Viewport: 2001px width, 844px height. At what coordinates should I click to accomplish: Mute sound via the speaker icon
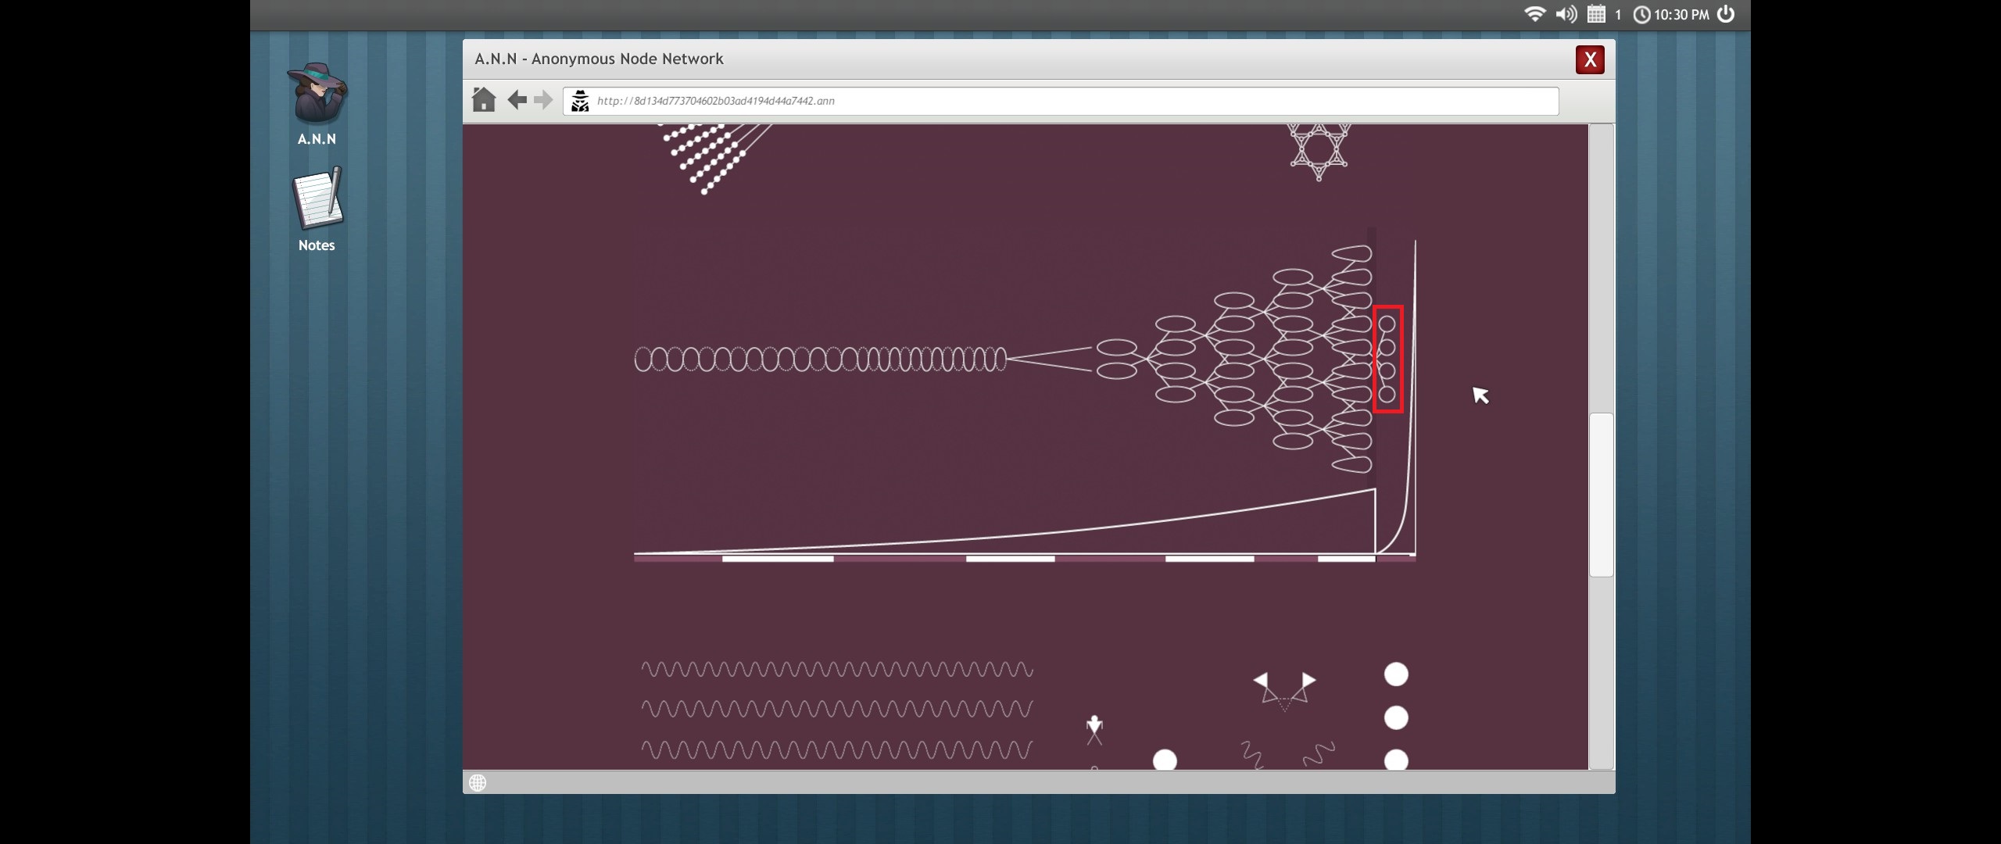(1566, 14)
